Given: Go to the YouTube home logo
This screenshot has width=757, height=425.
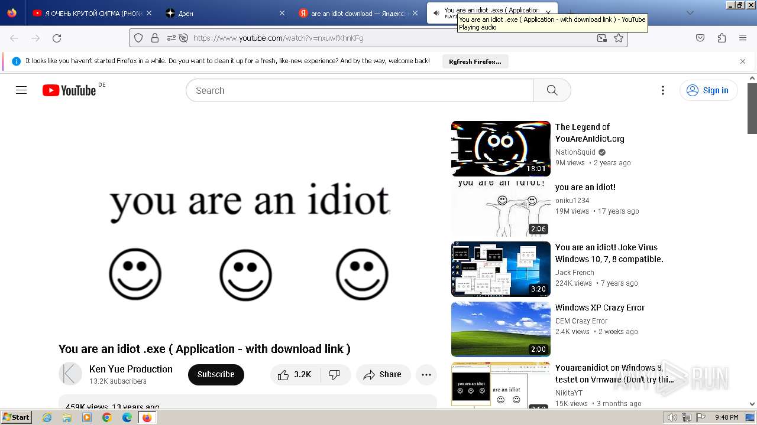Looking at the screenshot, I should [69, 90].
